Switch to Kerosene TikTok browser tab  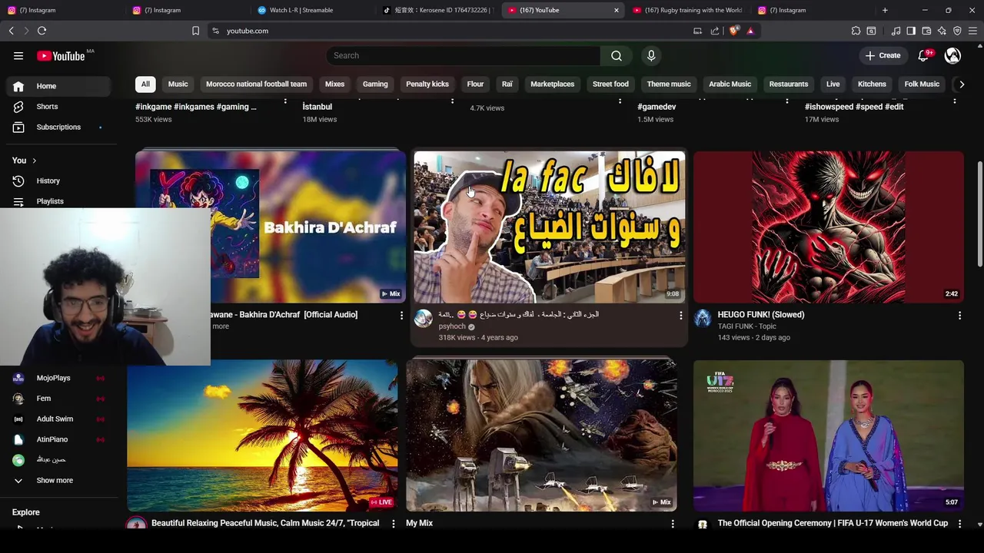click(437, 10)
